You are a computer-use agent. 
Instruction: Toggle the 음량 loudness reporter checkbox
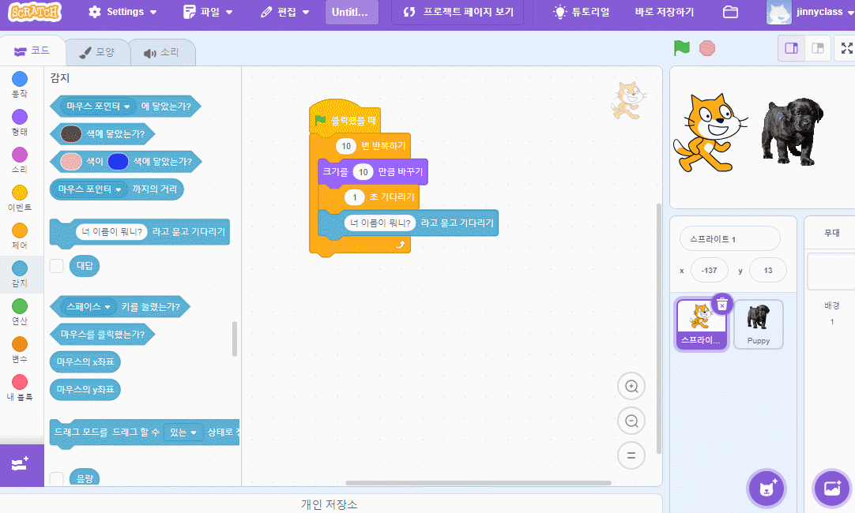coord(57,479)
